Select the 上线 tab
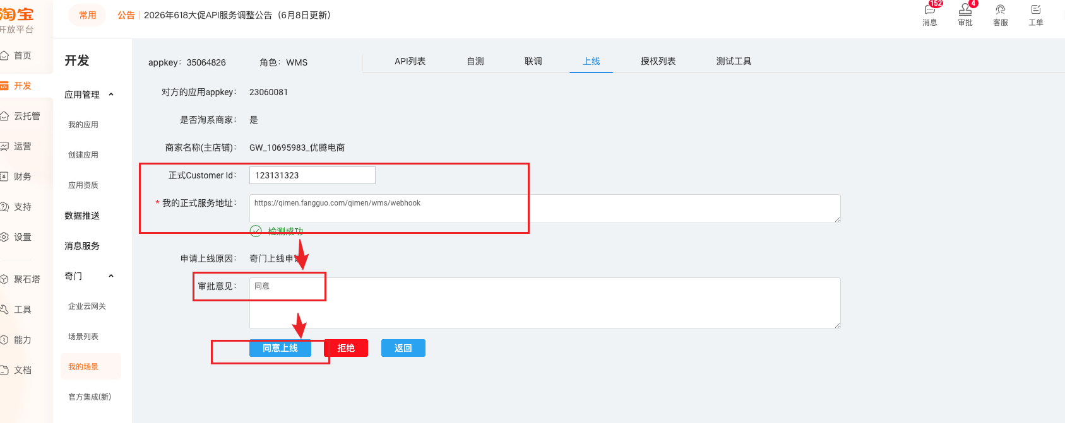This screenshot has width=1065, height=423. click(592, 61)
